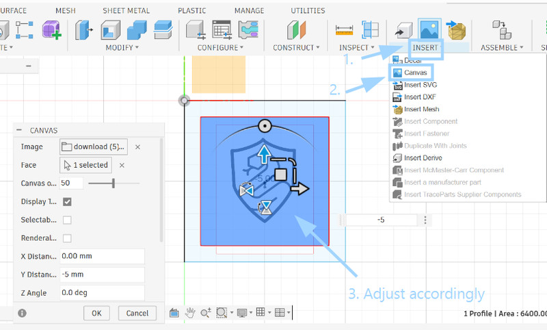
Task: Expand viewports dropdown arrow
Action: 289,312
